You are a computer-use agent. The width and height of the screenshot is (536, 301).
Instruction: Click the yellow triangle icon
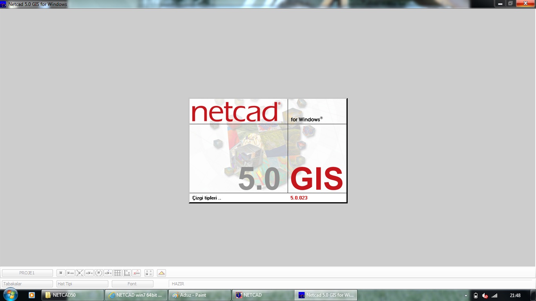click(161, 273)
